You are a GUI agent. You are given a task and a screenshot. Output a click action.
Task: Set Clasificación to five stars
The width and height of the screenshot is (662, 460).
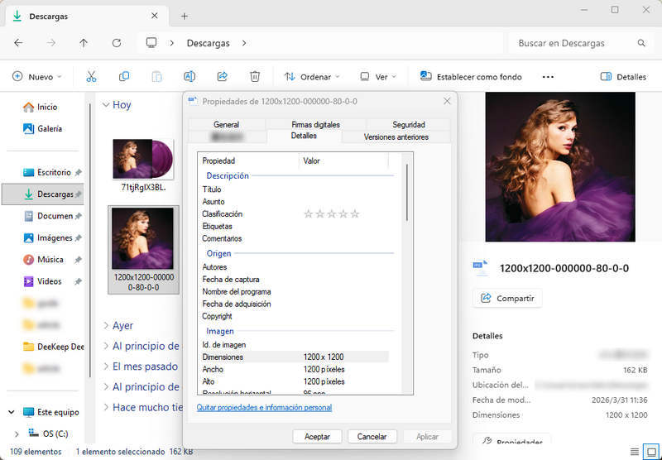point(355,214)
